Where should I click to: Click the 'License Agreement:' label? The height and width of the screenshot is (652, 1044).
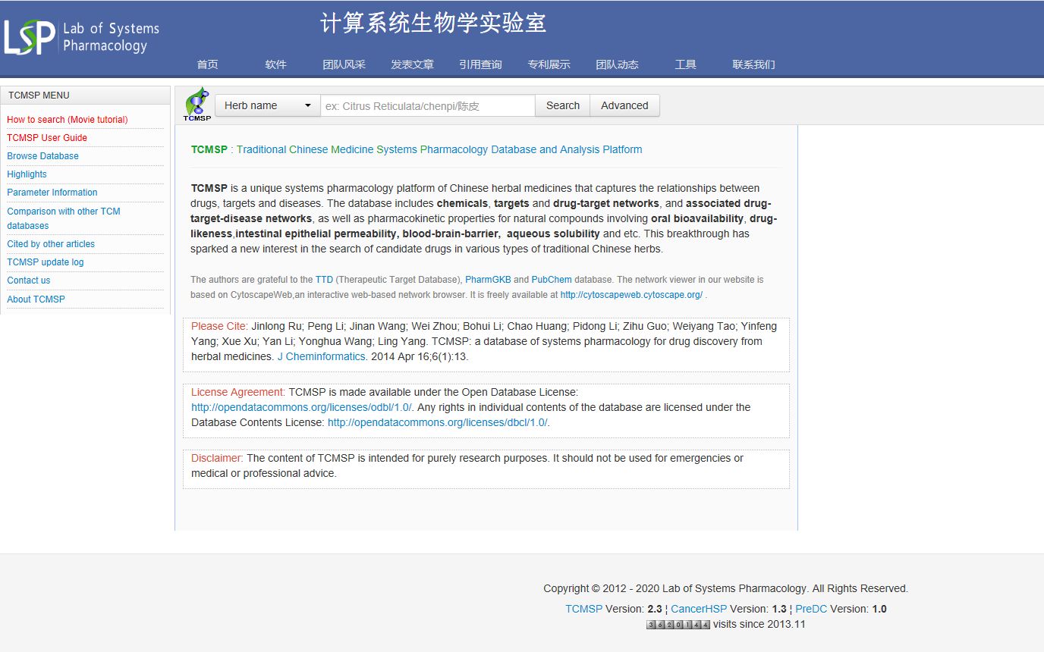pos(238,392)
